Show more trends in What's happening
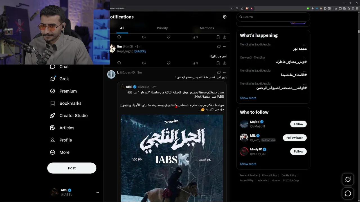 tap(248, 98)
